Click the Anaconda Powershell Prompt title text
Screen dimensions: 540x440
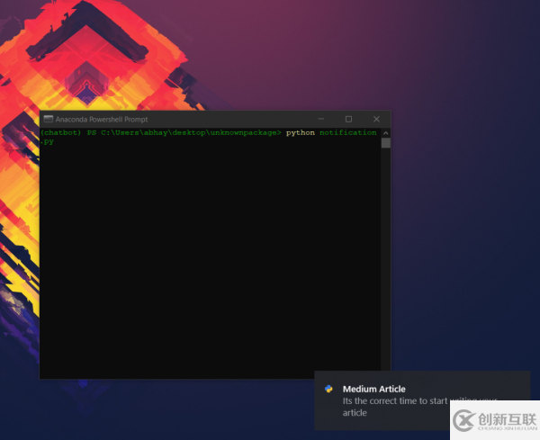point(102,120)
